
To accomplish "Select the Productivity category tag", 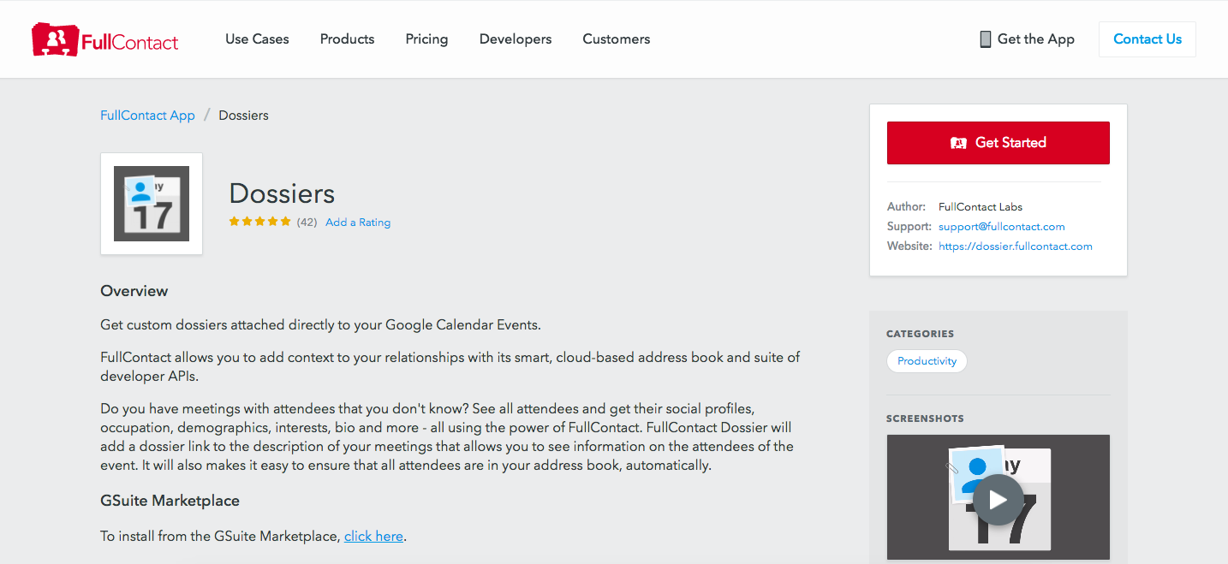I will 927,361.
